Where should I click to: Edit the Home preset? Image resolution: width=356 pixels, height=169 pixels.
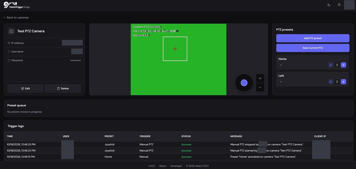[x=331, y=65]
